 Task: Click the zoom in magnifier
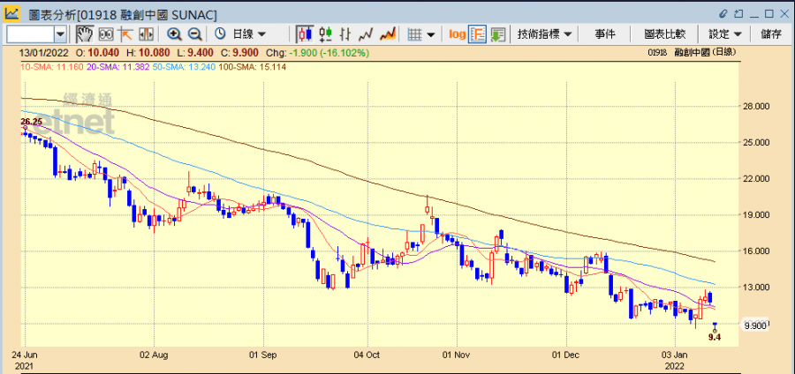point(174,34)
